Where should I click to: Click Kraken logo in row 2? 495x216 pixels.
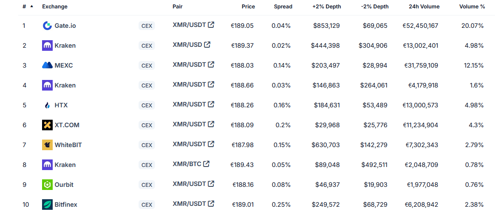(x=47, y=45)
